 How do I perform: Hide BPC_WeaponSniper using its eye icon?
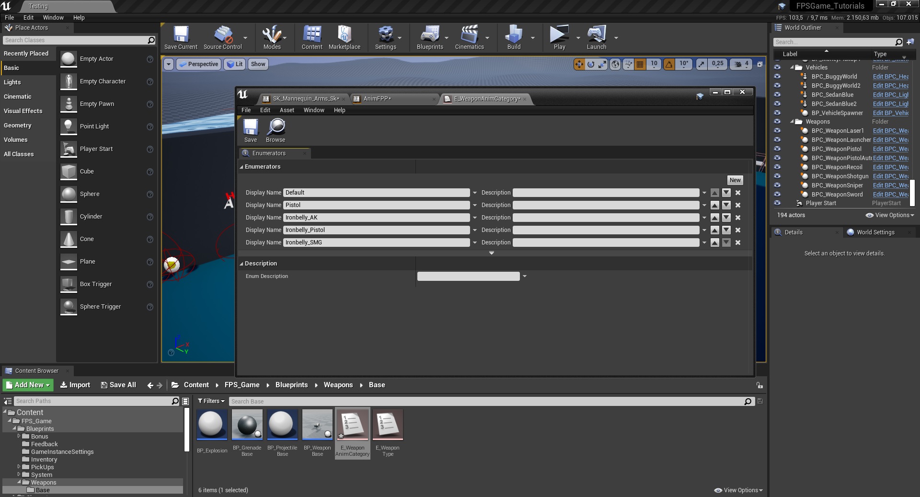(777, 185)
